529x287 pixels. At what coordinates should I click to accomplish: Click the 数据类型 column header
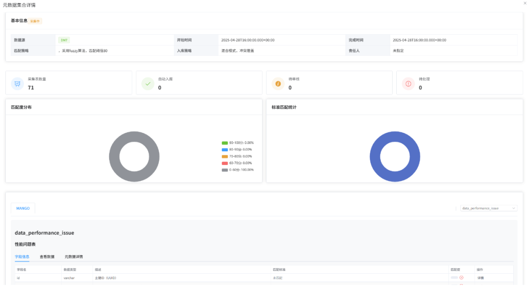(70, 269)
